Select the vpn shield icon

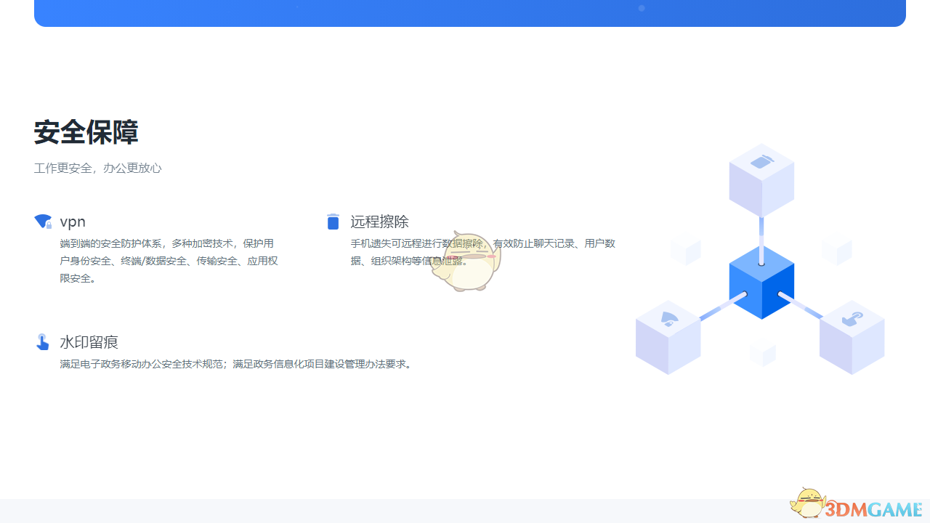coord(42,222)
